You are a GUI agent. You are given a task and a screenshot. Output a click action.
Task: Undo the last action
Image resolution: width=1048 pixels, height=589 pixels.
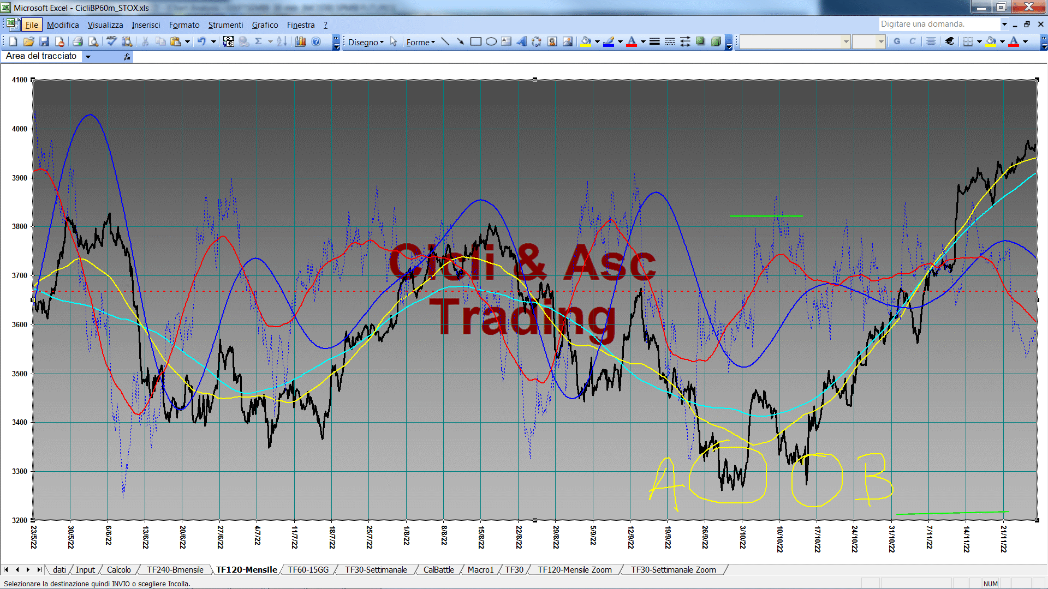(202, 41)
